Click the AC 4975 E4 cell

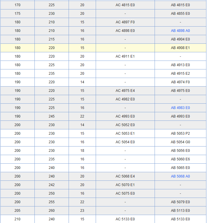pyautogui.click(x=125, y=91)
